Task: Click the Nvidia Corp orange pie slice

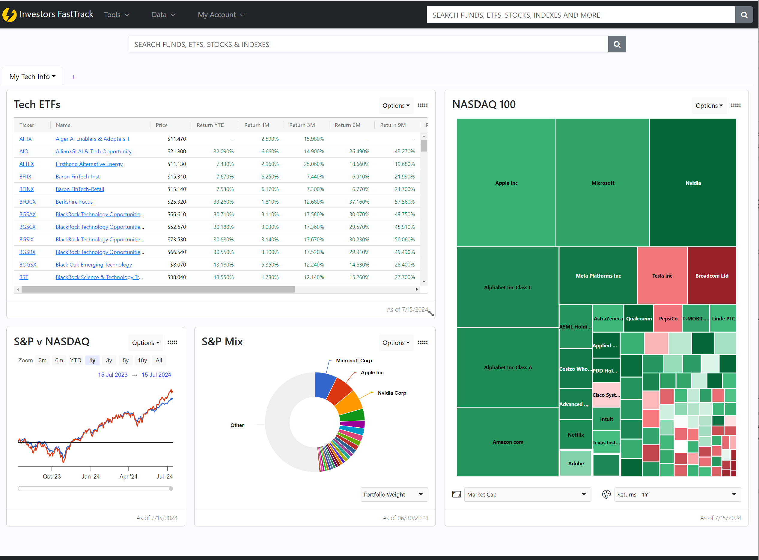Action: pyautogui.click(x=350, y=403)
